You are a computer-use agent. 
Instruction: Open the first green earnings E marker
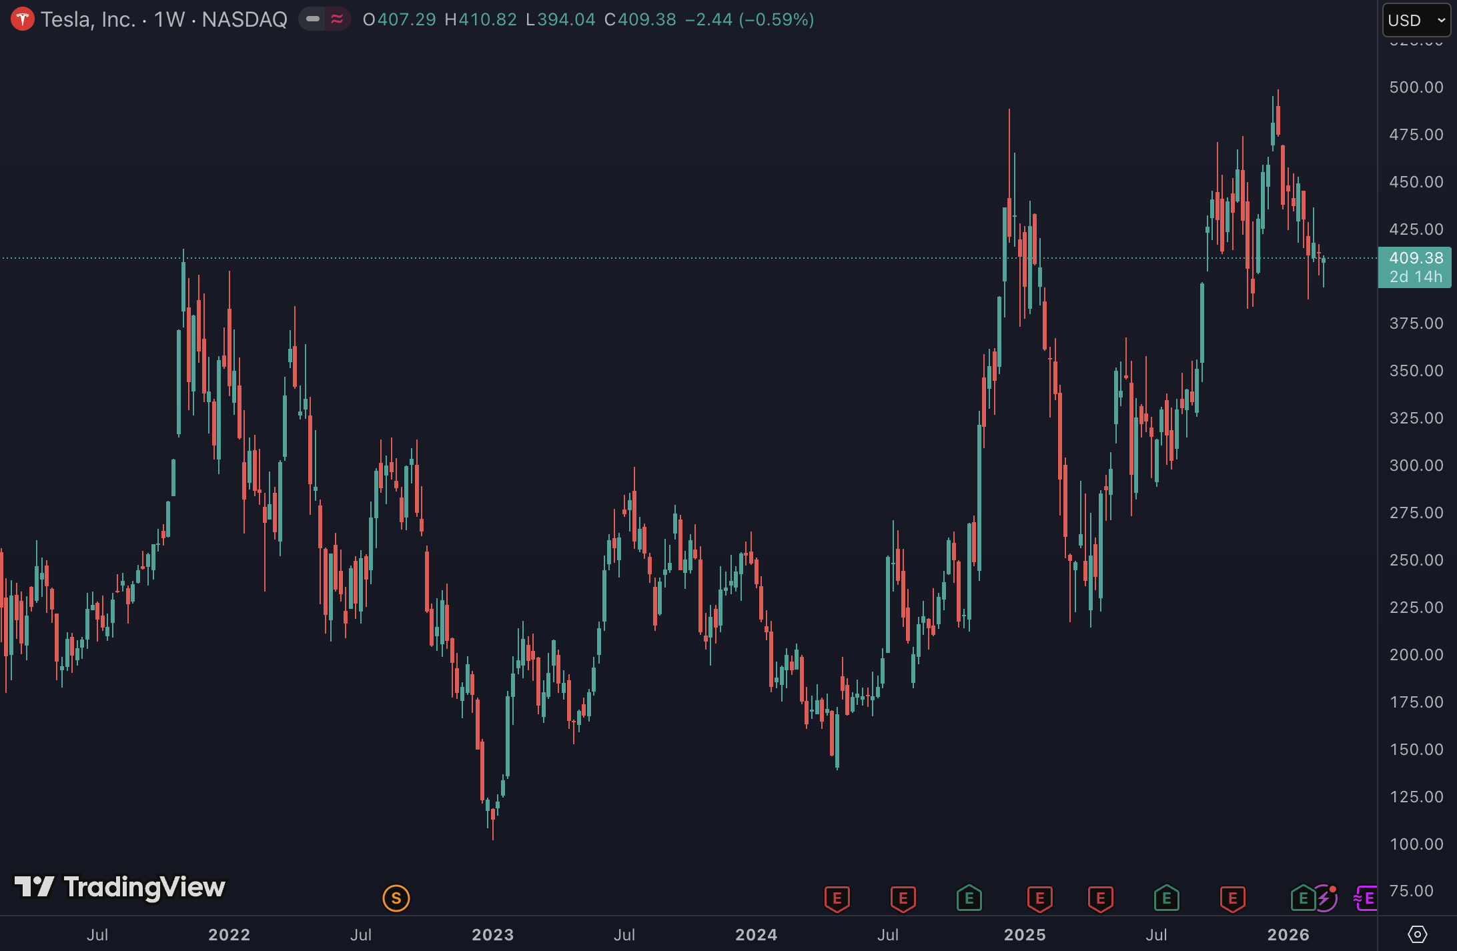[x=969, y=898]
